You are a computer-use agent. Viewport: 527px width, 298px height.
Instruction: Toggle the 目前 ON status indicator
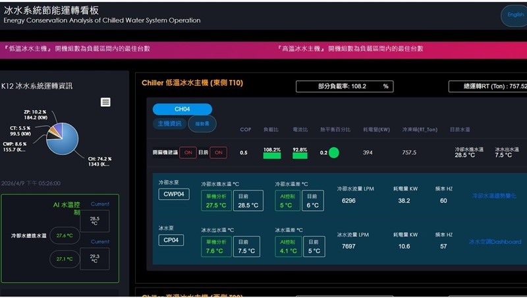tap(218, 152)
